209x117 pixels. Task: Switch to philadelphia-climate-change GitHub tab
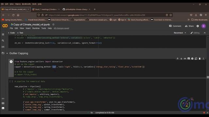click(76, 9)
